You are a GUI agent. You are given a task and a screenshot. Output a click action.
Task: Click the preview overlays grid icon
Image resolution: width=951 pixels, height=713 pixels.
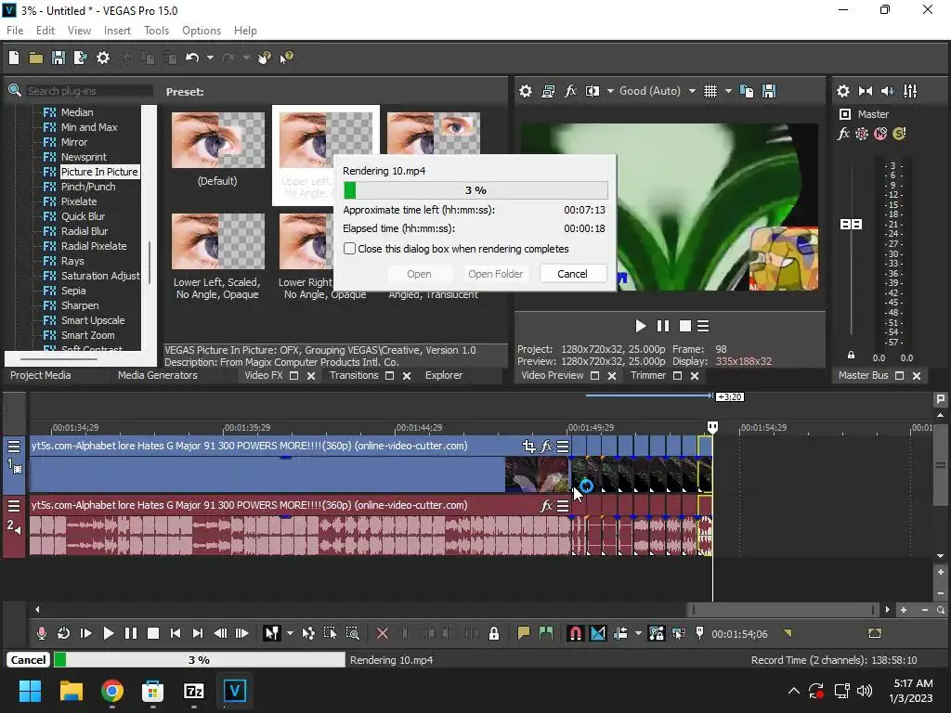pyautogui.click(x=710, y=91)
